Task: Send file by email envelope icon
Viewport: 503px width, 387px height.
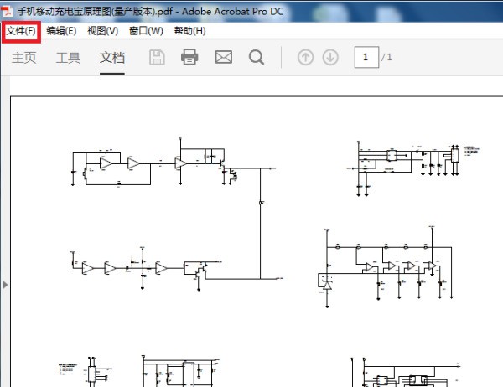Action: pos(224,58)
